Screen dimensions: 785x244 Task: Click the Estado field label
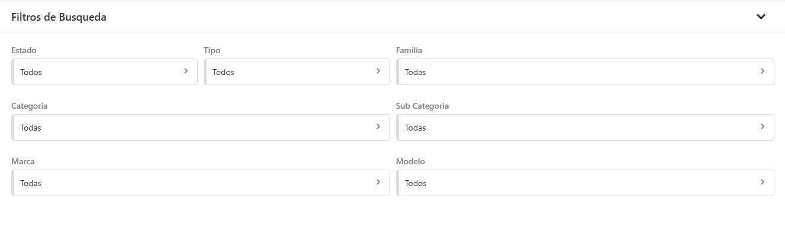(x=24, y=51)
